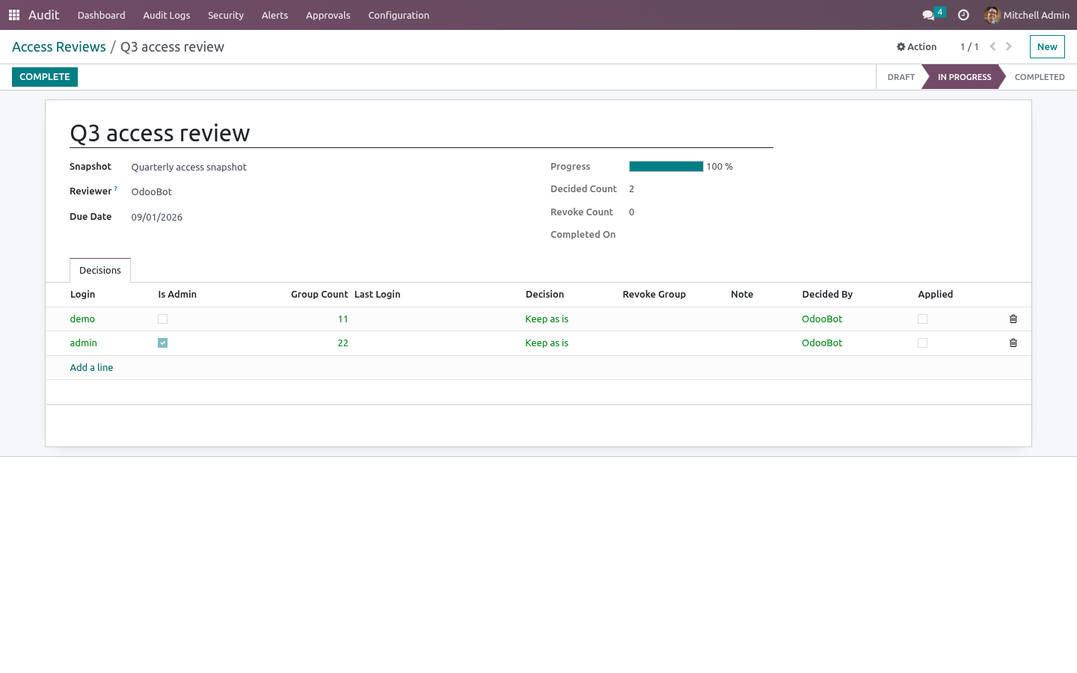The image size is (1077, 673).
Task: Set status to Draft stage
Action: 900,77
